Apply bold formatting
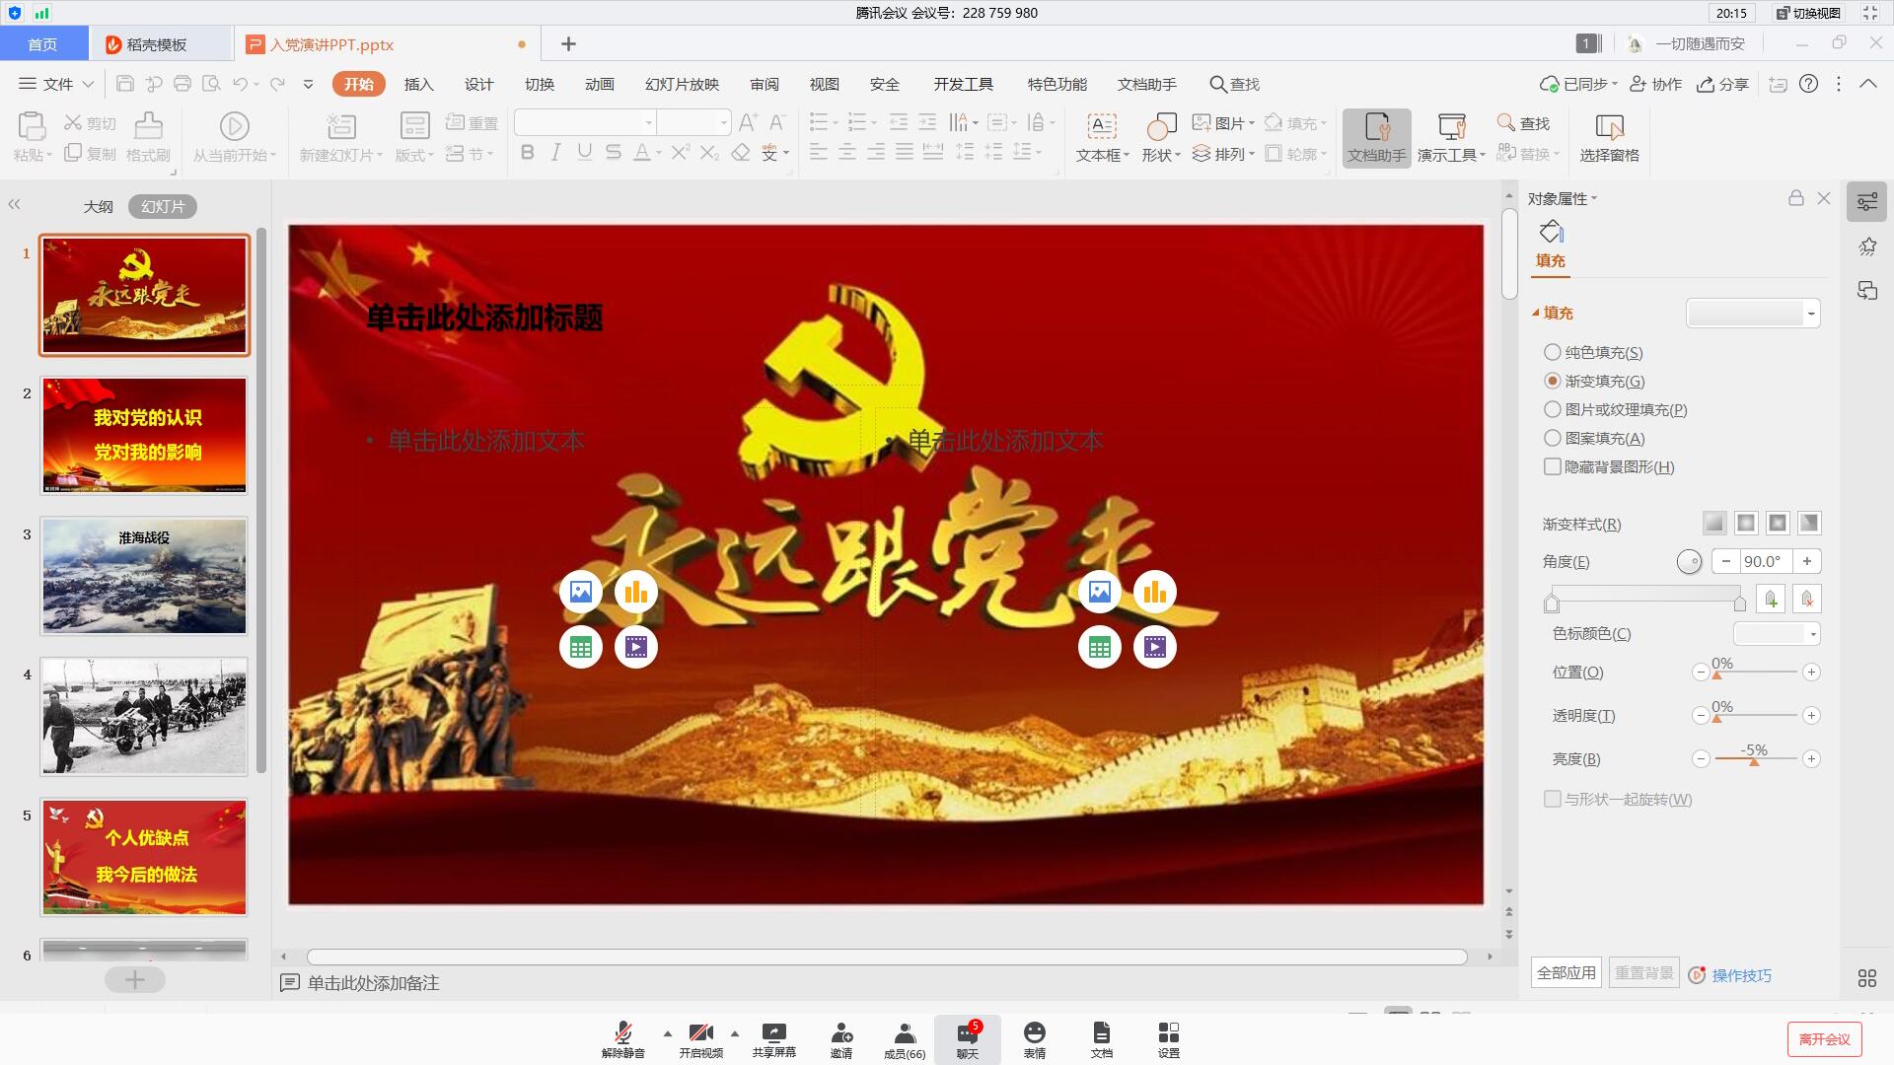1894x1065 pixels. tap(528, 153)
